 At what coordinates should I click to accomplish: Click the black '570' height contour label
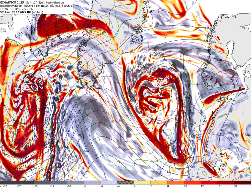click(107, 138)
